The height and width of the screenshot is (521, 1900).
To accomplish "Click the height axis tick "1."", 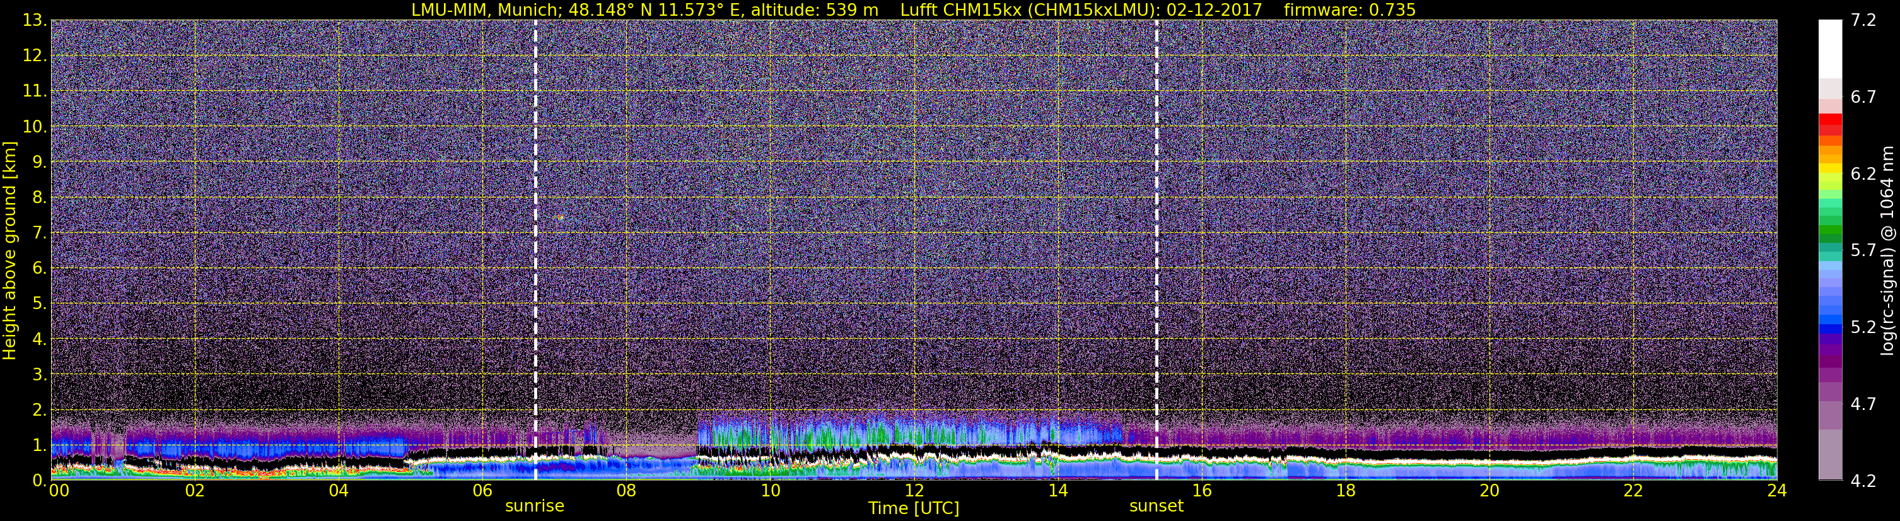I will pos(40,445).
